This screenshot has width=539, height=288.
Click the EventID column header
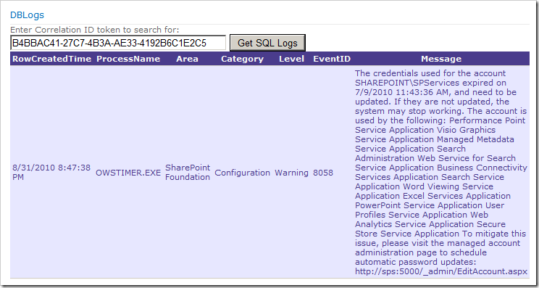[332, 59]
